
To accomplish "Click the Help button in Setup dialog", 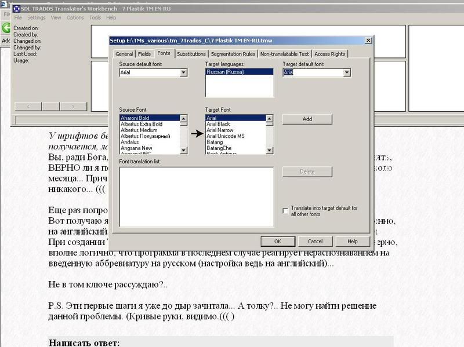I will [353, 241].
